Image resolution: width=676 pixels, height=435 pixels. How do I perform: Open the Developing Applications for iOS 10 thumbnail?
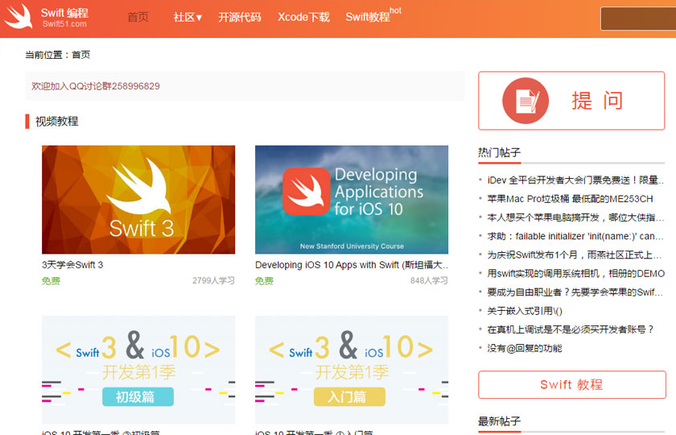pyautogui.click(x=352, y=200)
